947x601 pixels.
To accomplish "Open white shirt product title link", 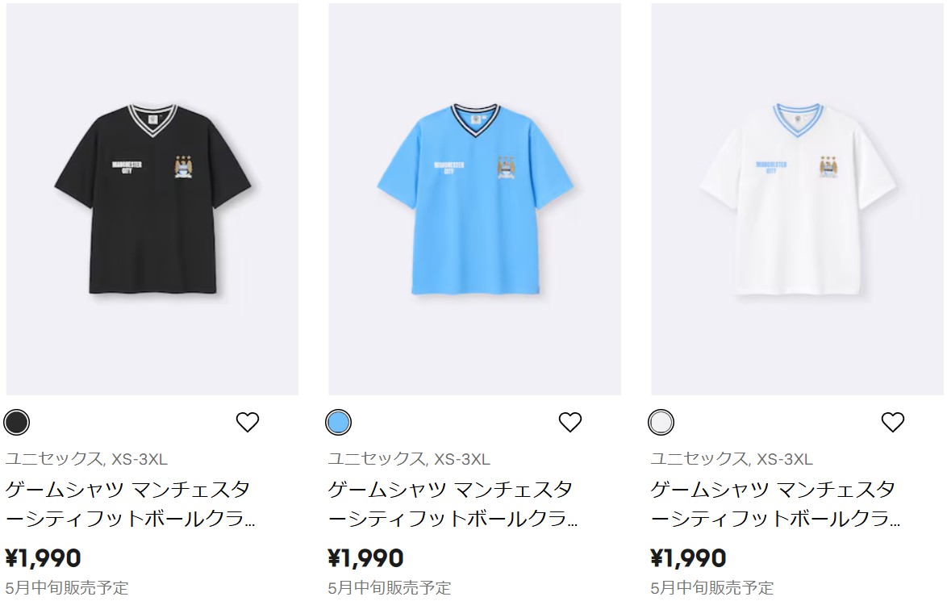I will tap(775, 503).
